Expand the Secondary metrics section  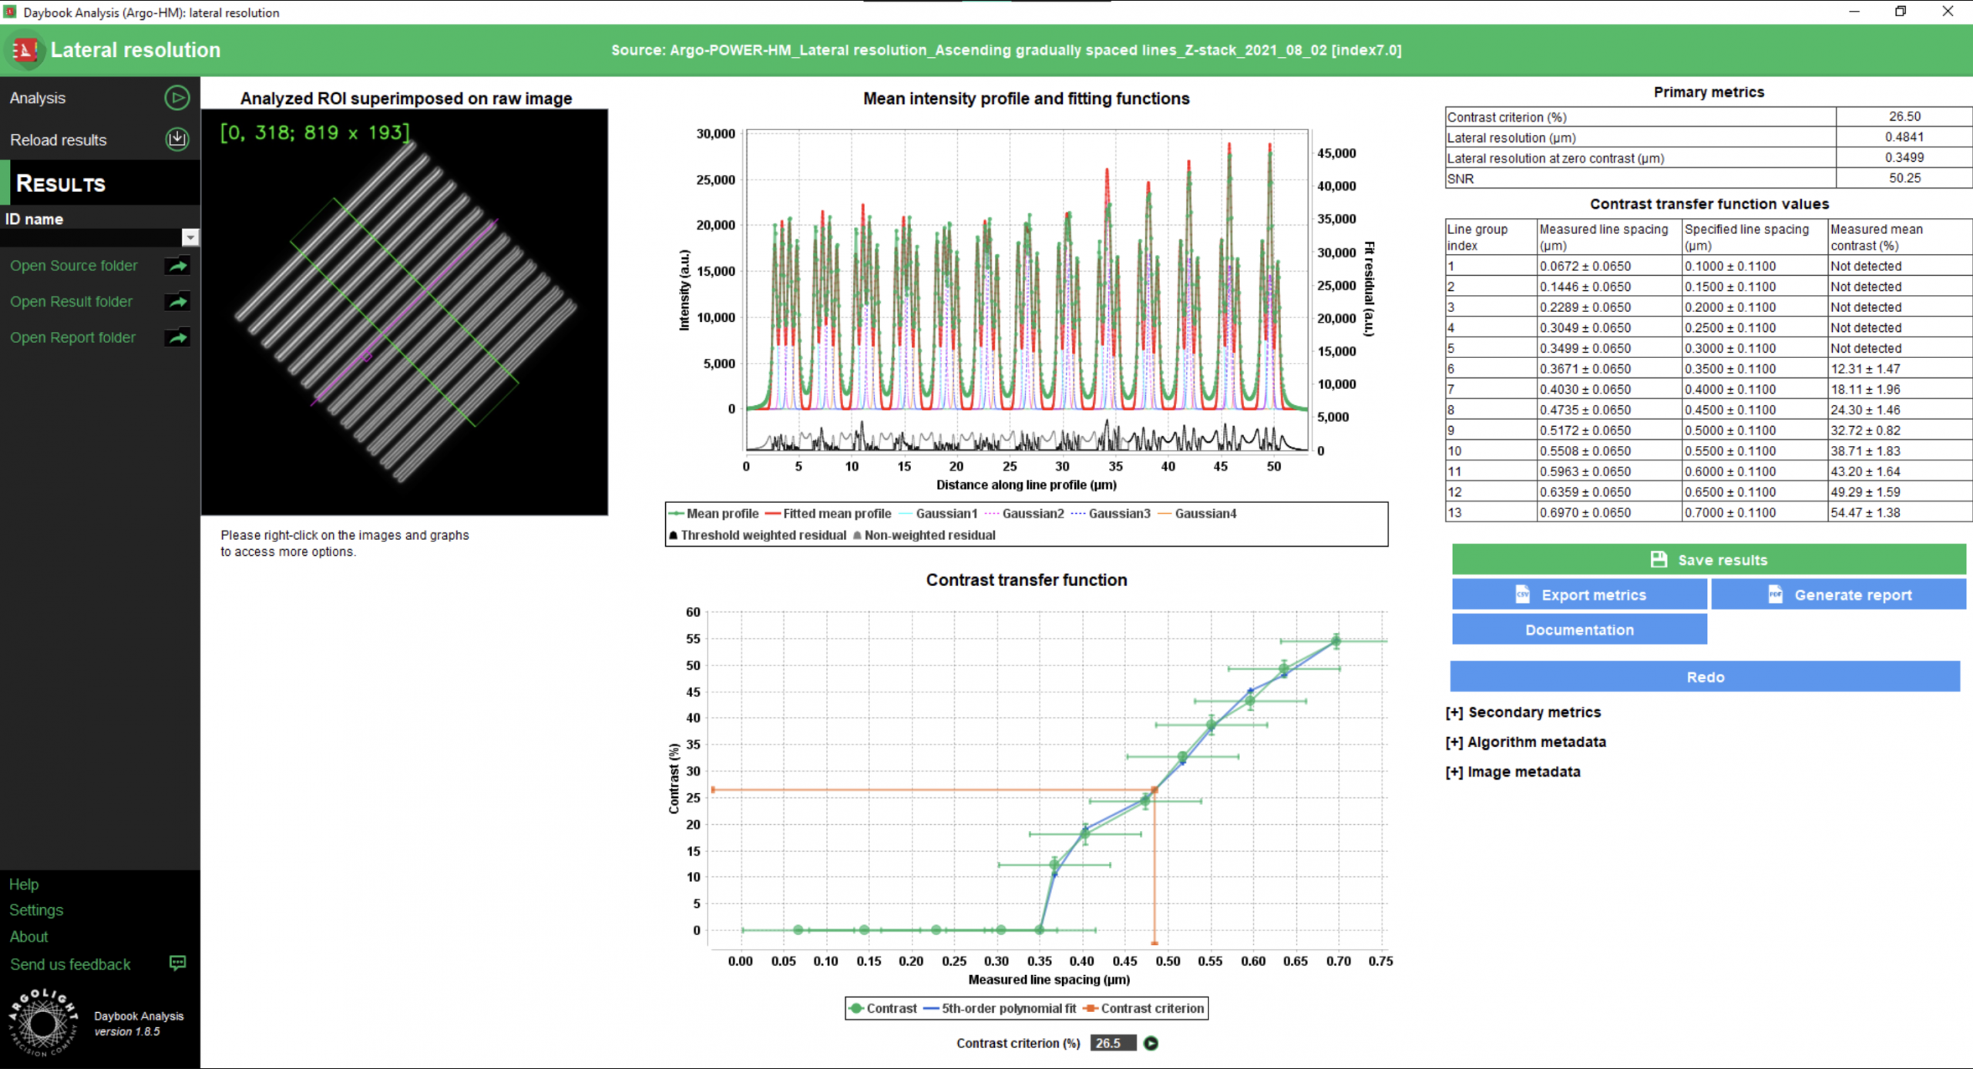pos(1523,712)
